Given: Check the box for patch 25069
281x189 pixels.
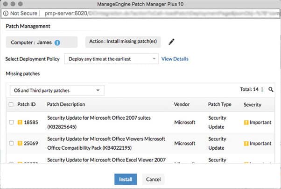Looking at the screenshot, I should pos(11,143).
